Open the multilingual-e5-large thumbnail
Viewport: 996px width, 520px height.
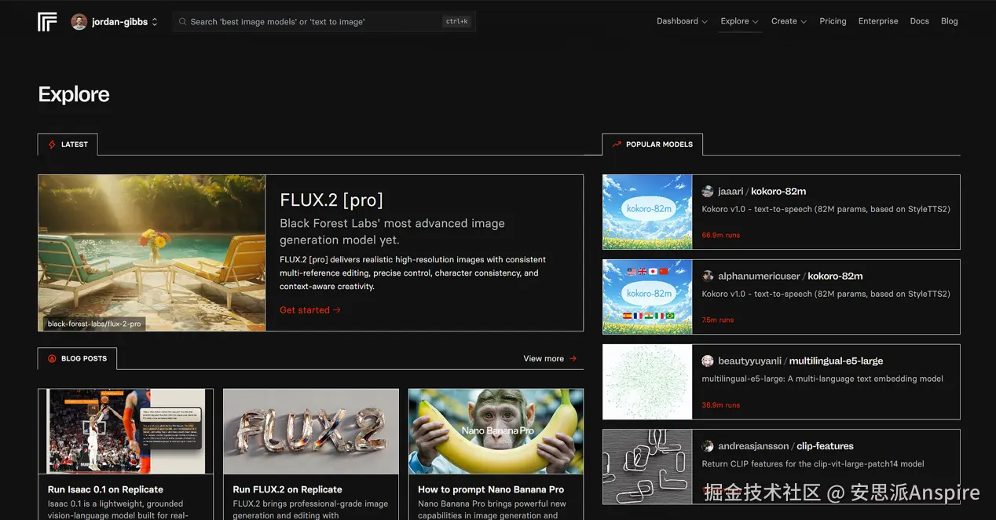647,382
